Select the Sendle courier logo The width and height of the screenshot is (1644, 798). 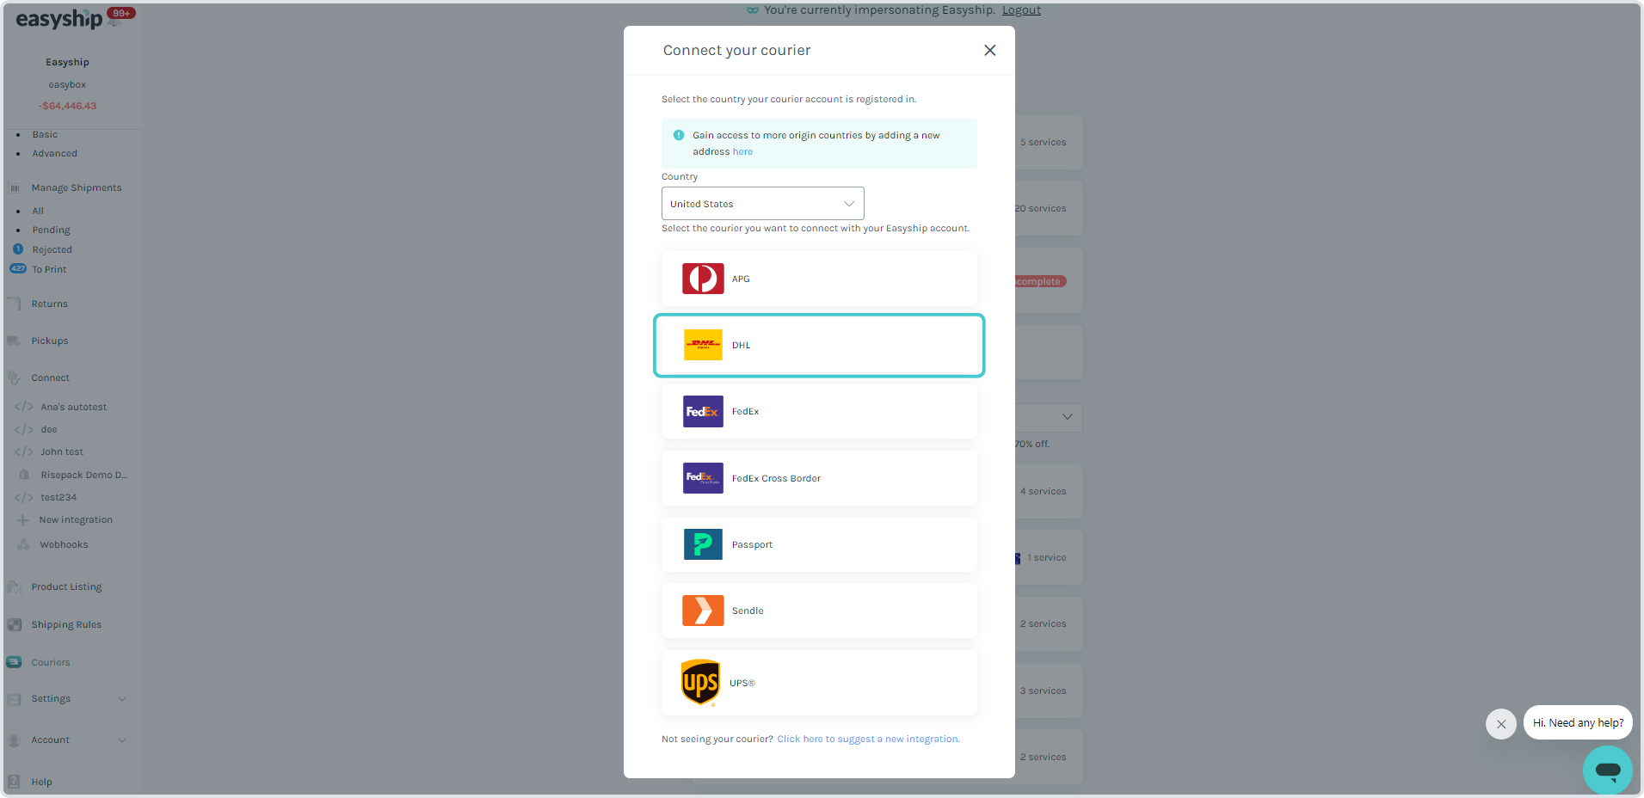coord(703,611)
